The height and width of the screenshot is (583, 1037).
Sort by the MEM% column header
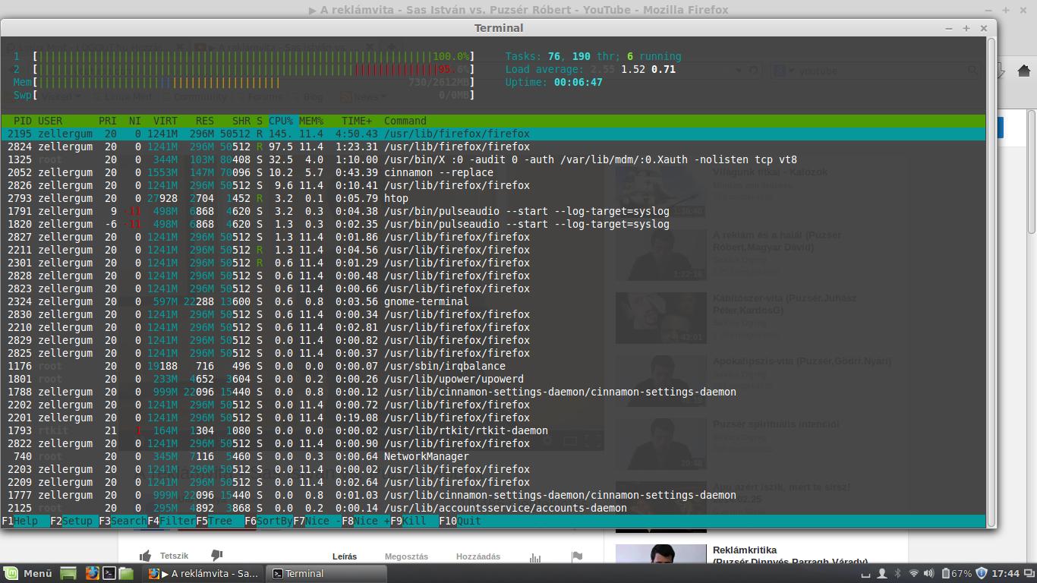[311, 121]
